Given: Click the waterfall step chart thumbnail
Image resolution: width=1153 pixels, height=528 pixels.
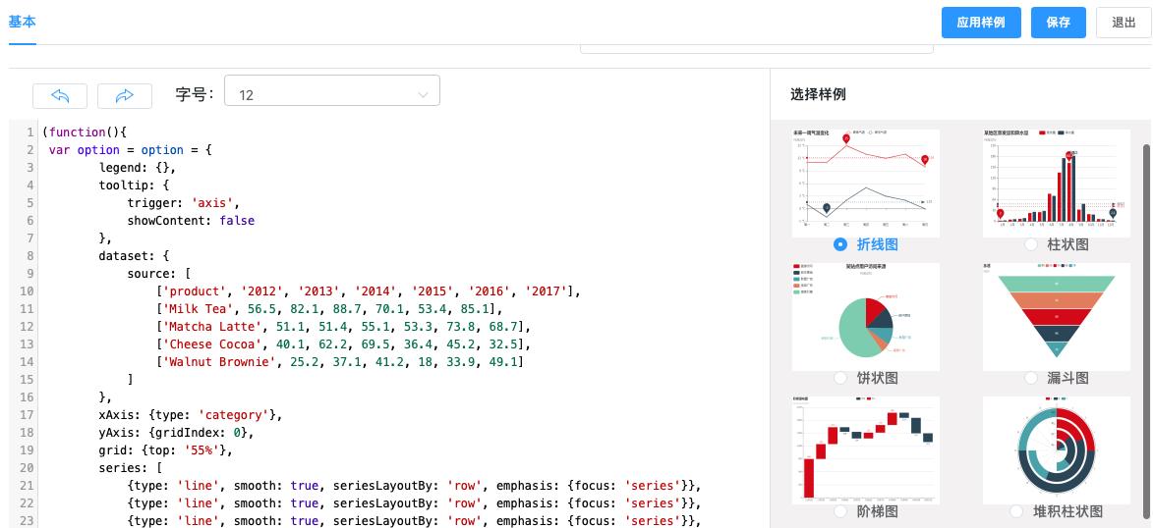Looking at the screenshot, I should point(865,449).
